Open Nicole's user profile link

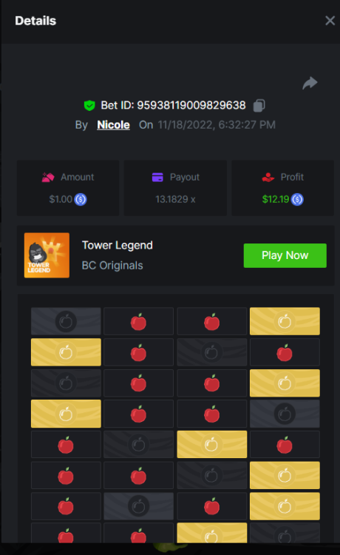click(113, 124)
